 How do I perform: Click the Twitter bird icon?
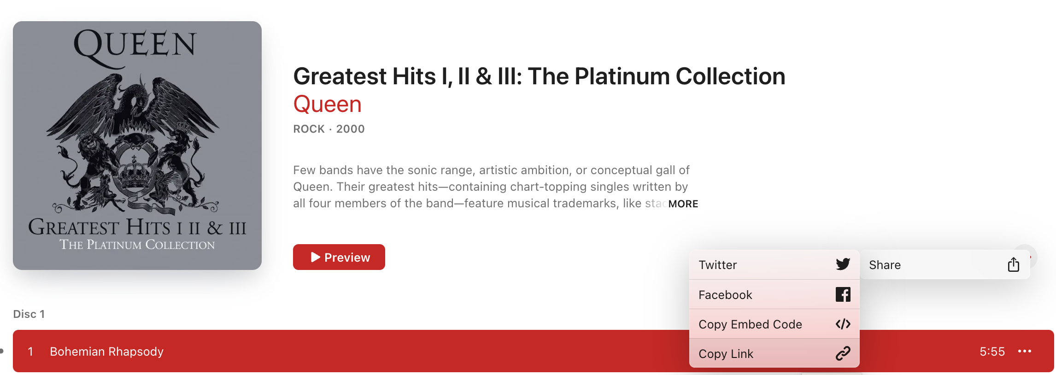(x=843, y=264)
